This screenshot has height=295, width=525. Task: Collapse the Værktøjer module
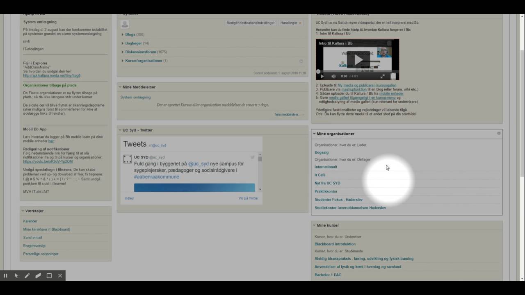click(23, 211)
